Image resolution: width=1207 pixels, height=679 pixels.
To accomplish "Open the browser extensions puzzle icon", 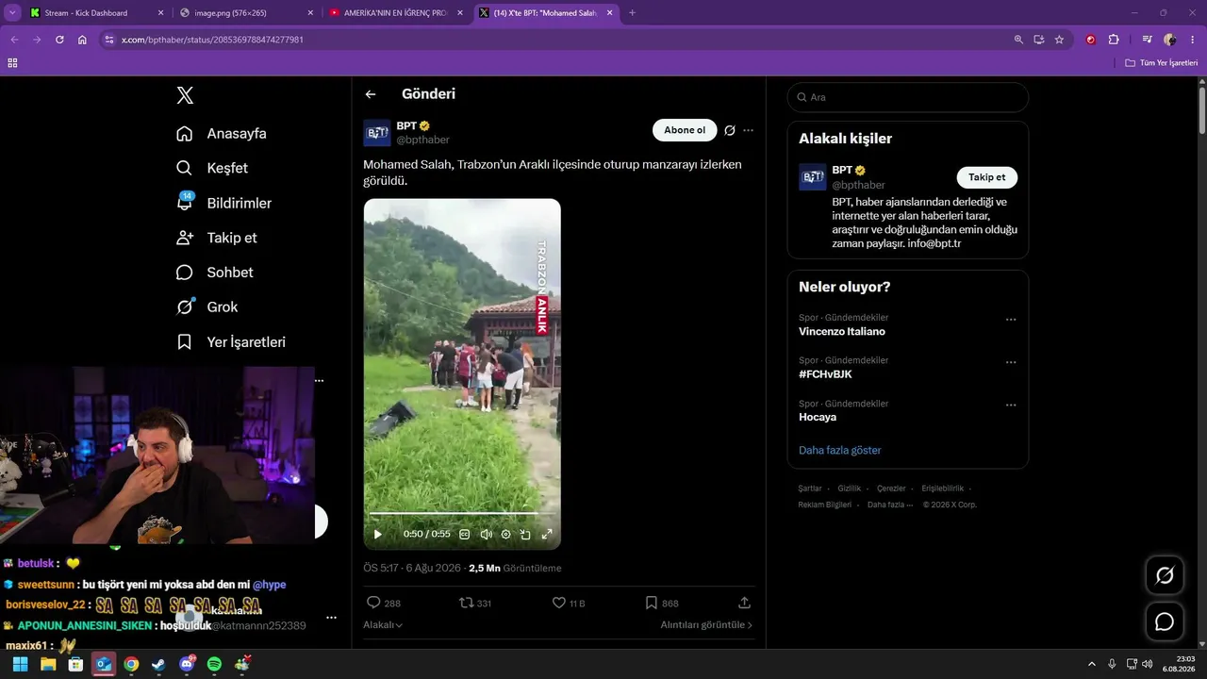I will (x=1114, y=40).
